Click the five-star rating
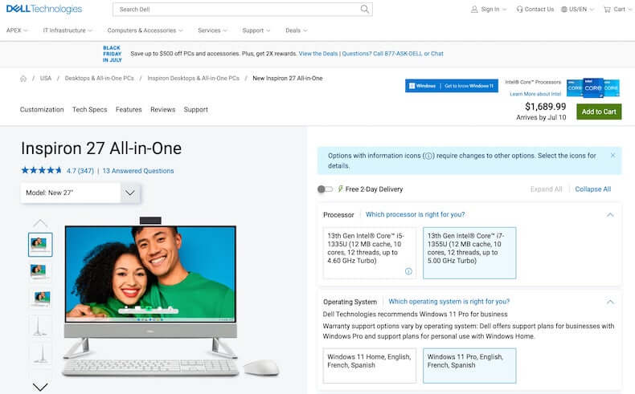This screenshot has height=394, width=635. click(41, 170)
